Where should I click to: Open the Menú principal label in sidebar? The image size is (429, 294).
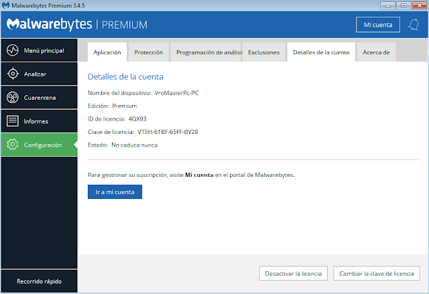point(44,50)
